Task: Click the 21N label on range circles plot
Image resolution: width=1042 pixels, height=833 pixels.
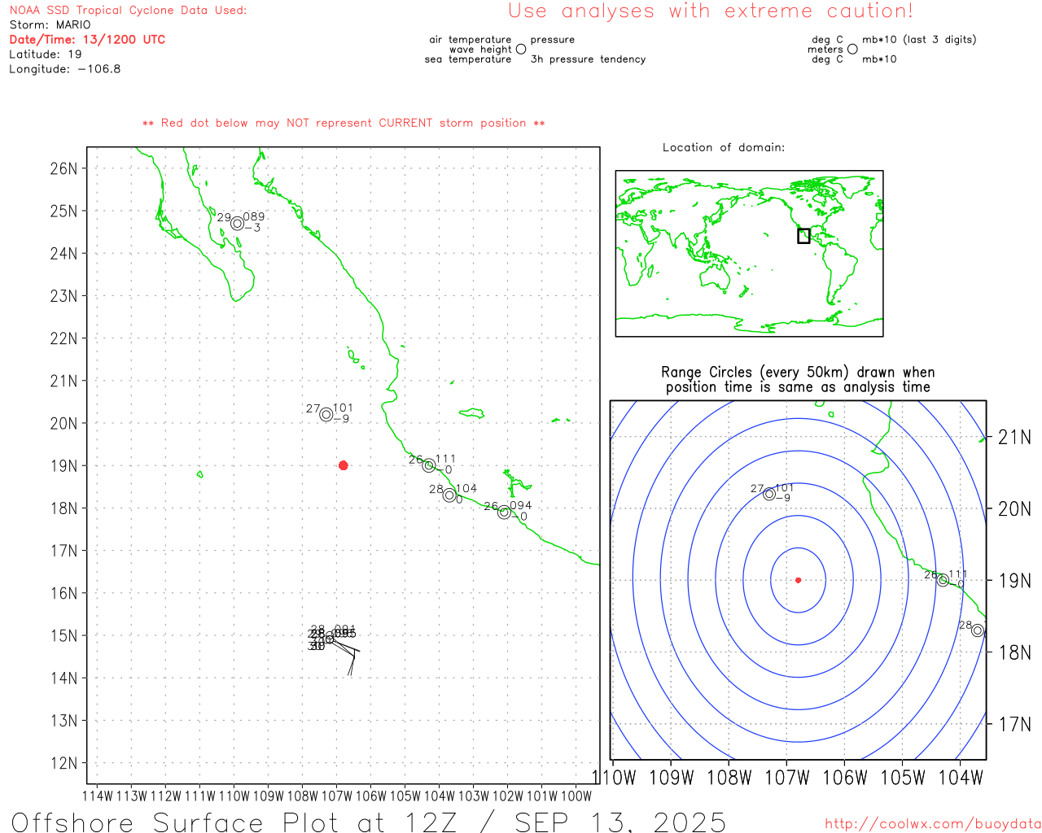Action: point(1015,438)
